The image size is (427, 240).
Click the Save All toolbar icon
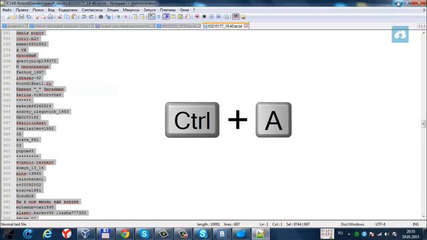click(x=29, y=17)
